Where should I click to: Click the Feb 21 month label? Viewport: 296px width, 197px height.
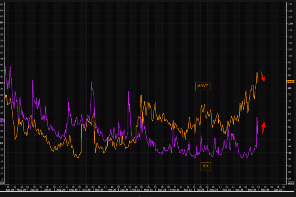[137, 189]
